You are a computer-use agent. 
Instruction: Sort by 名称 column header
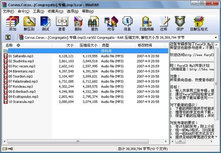[27, 45]
